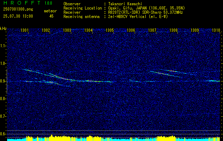Click the 0.7 frequency axis label
223x141 pixels.
[2, 116]
